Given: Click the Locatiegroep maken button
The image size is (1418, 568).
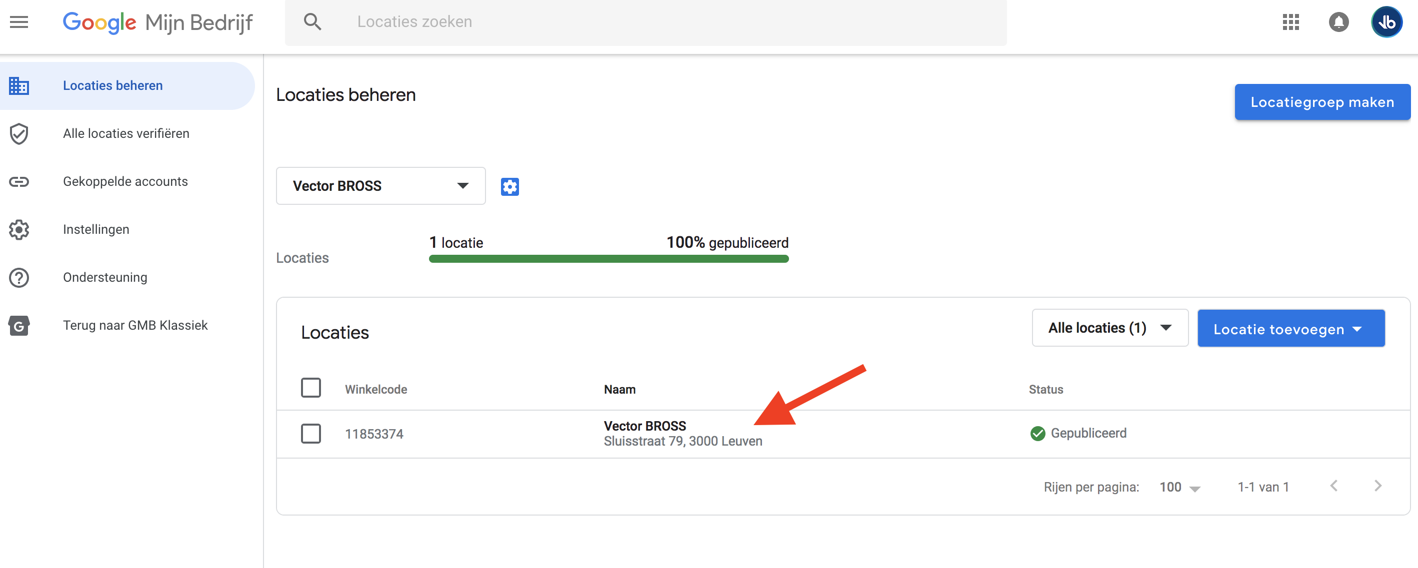Looking at the screenshot, I should (x=1321, y=102).
